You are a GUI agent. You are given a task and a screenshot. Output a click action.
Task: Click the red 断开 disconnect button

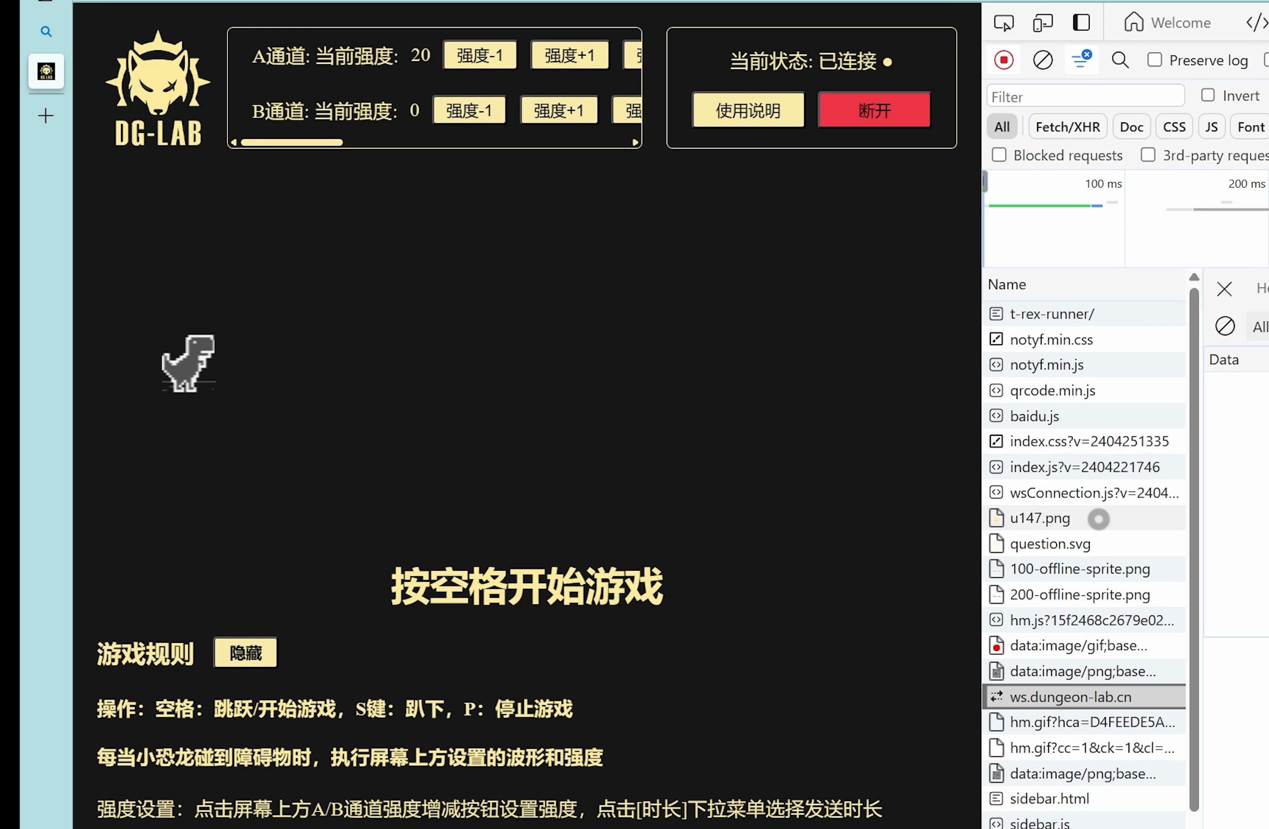[x=874, y=110]
